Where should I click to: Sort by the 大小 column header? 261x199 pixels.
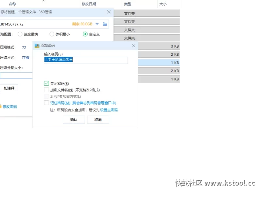(x=163, y=4)
